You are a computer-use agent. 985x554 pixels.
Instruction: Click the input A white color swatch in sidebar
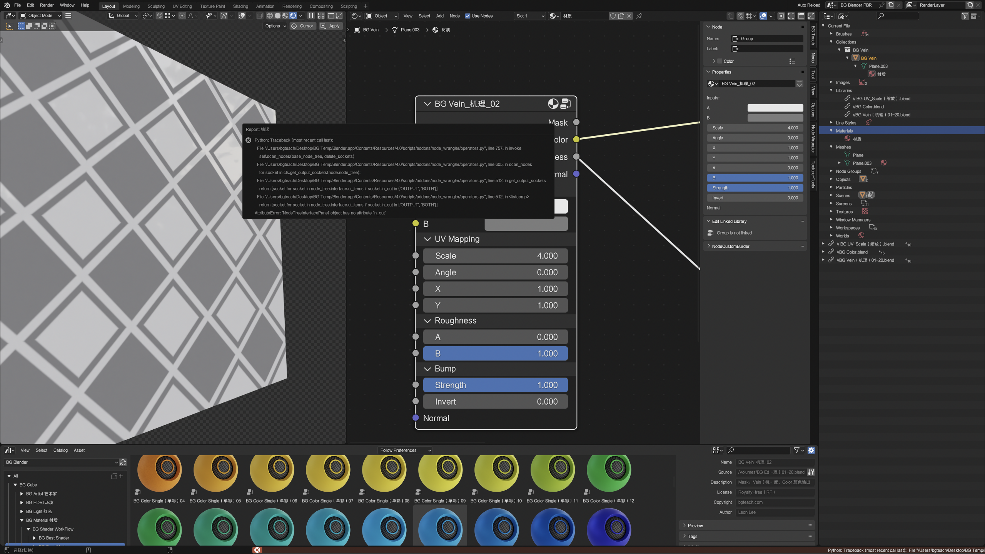click(775, 108)
